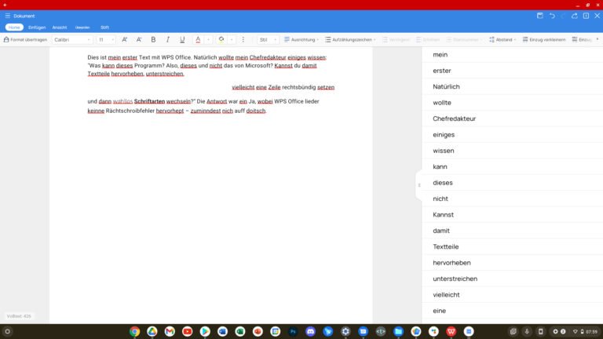Image resolution: width=603 pixels, height=339 pixels.
Task: Open Gmail from the shelf
Action: pyautogui.click(x=170, y=331)
